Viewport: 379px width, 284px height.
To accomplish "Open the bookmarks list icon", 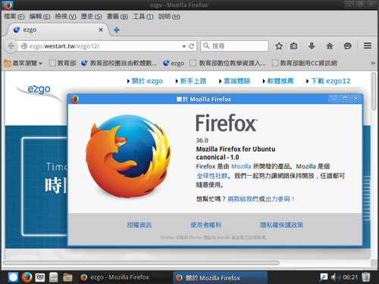I will 293,46.
